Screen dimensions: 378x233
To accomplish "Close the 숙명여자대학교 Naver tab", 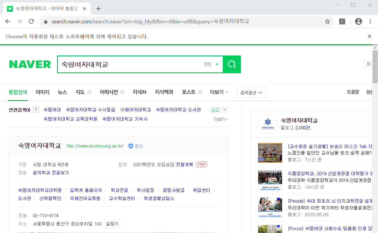I will tap(85, 9).
